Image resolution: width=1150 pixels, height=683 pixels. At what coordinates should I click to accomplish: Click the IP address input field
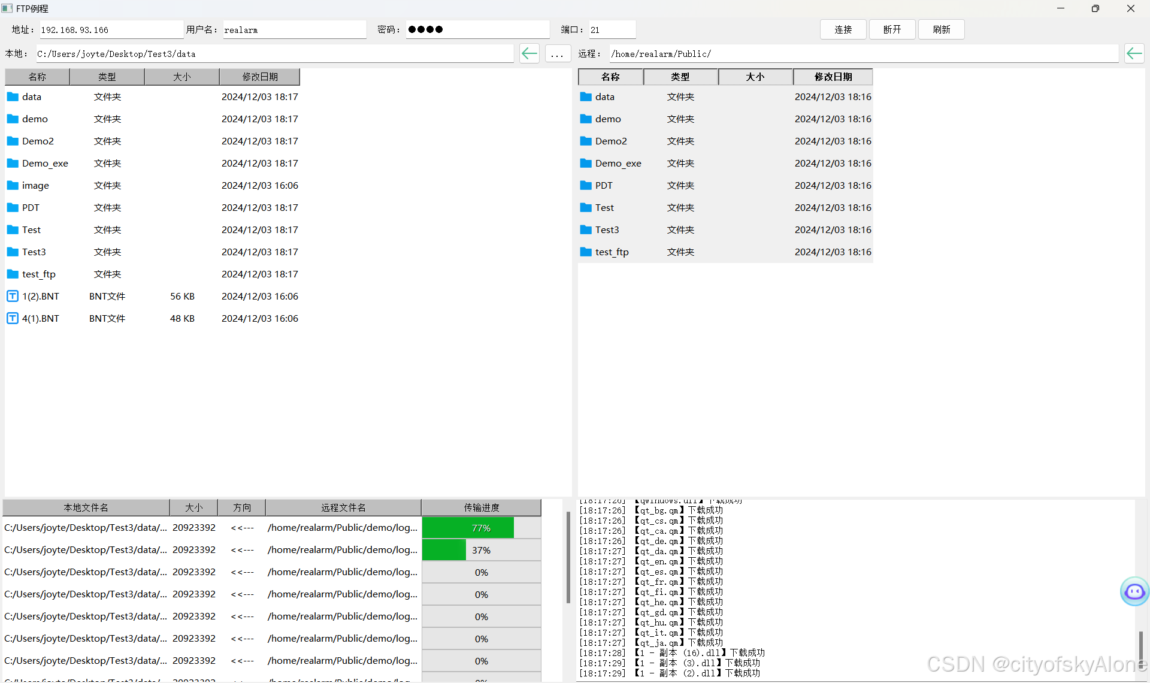click(111, 30)
